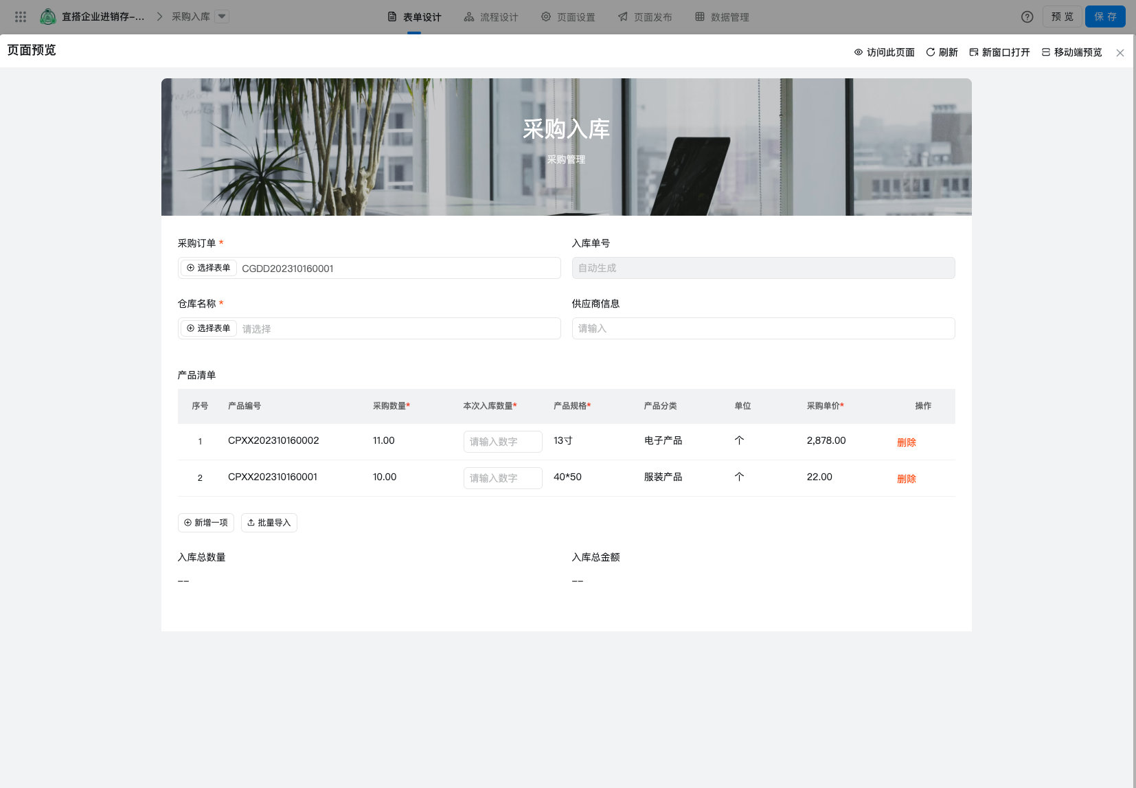Click 选择表单 for 仓库名称
The height and width of the screenshot is (788, 1136).
209,328
